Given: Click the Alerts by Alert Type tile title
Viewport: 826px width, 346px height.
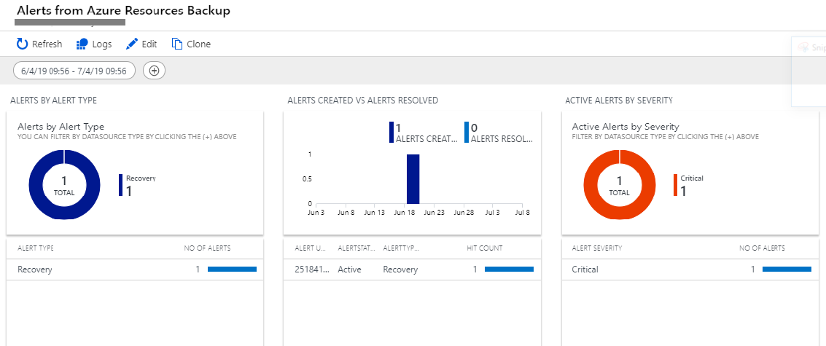Looking at the screenshot, I should point(61,127).
